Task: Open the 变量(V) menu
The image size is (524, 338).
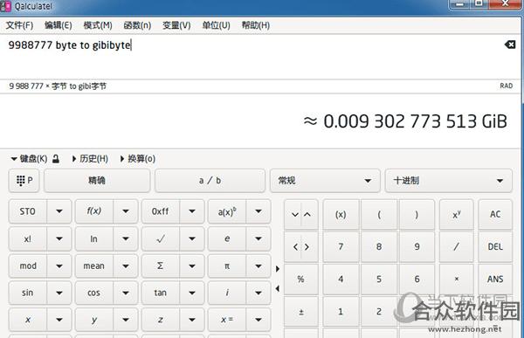Action: 176,25
